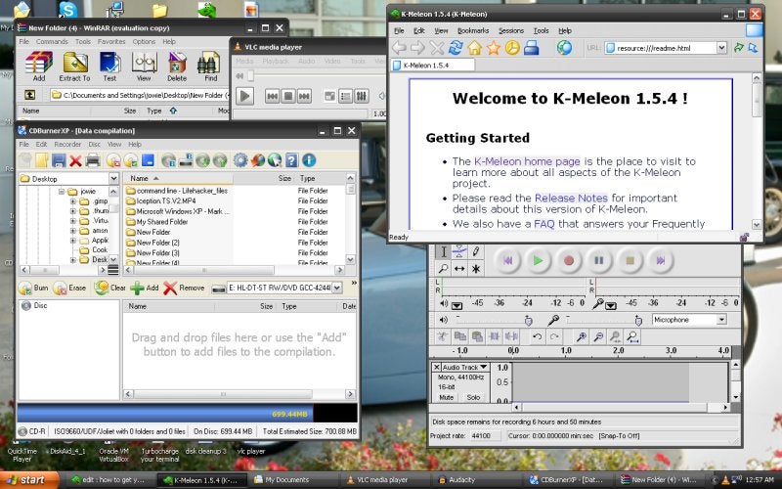The width and height of the screenshot is (782, 489).
Task: Open VLC extended settings equalizer icon
Action: tap(362, 96)
